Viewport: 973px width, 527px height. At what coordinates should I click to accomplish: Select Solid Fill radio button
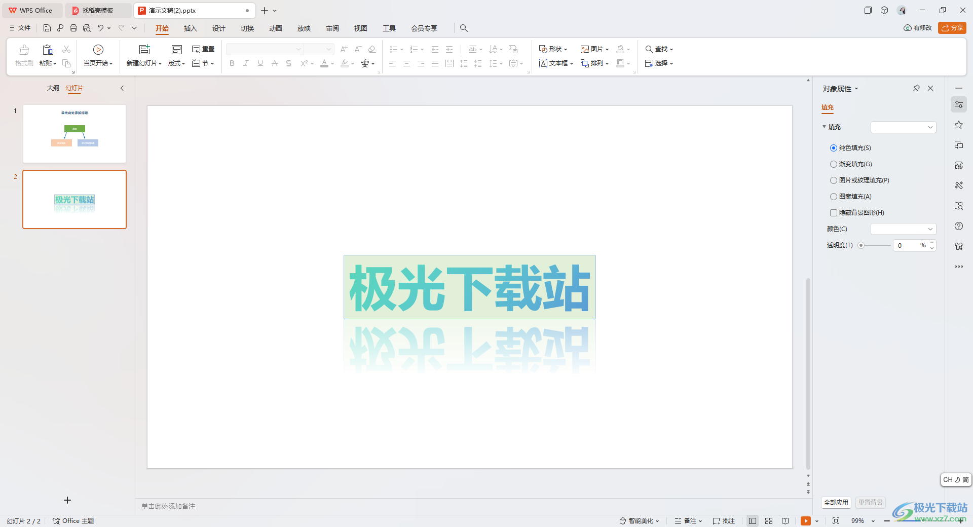pyautogui.click(x=834, y=148)
